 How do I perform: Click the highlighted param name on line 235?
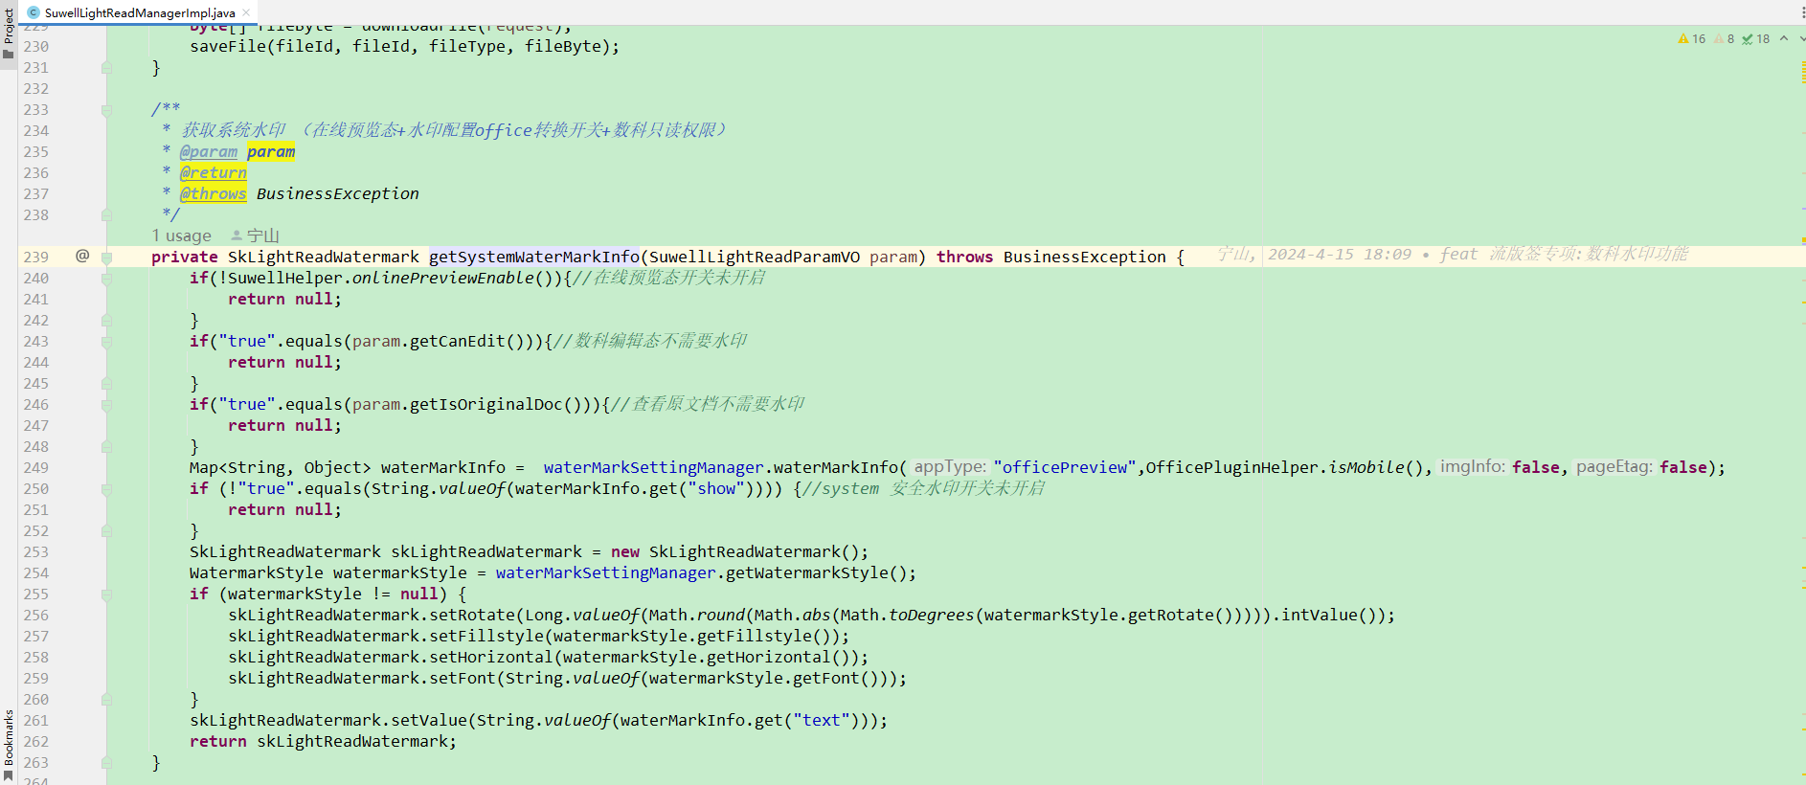click(271, 151)
